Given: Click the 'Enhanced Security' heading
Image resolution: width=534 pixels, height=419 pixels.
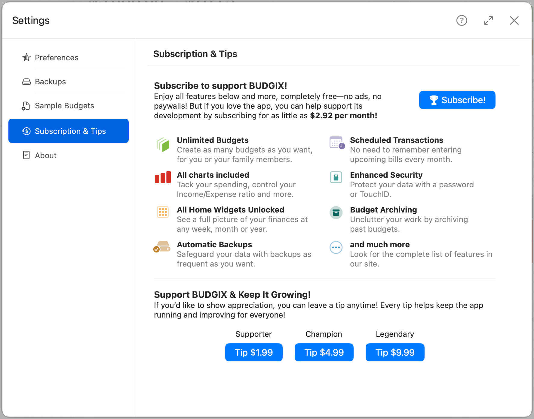Looking at the screenshot, I should 386,175.
